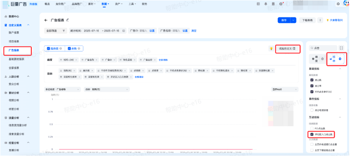Open the table grid icon in top bar
The width and height of the screenshot is (350, 156).
click(258, 4)
